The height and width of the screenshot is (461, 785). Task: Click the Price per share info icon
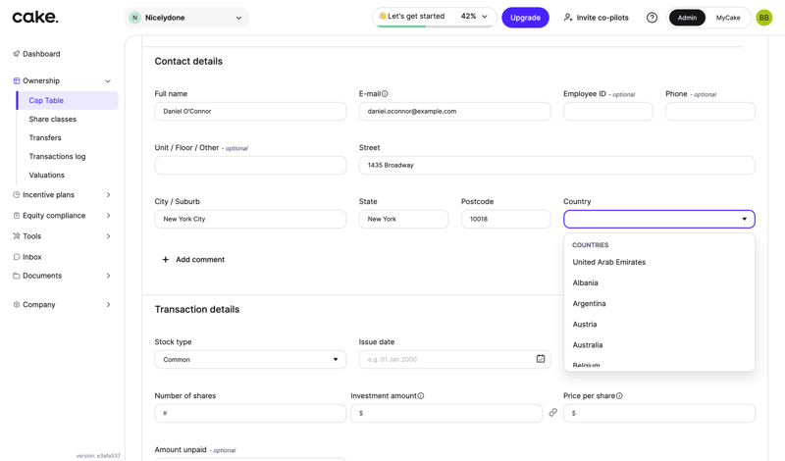(x=619, y=396)
